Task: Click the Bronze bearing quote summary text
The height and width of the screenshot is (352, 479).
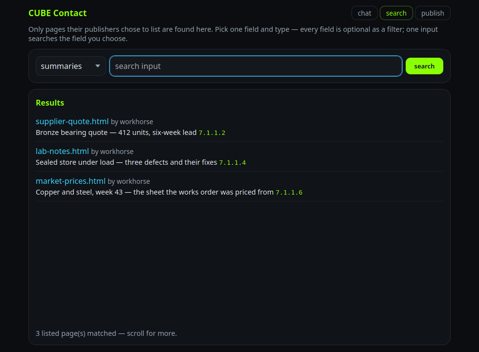Action: [116, 132]
